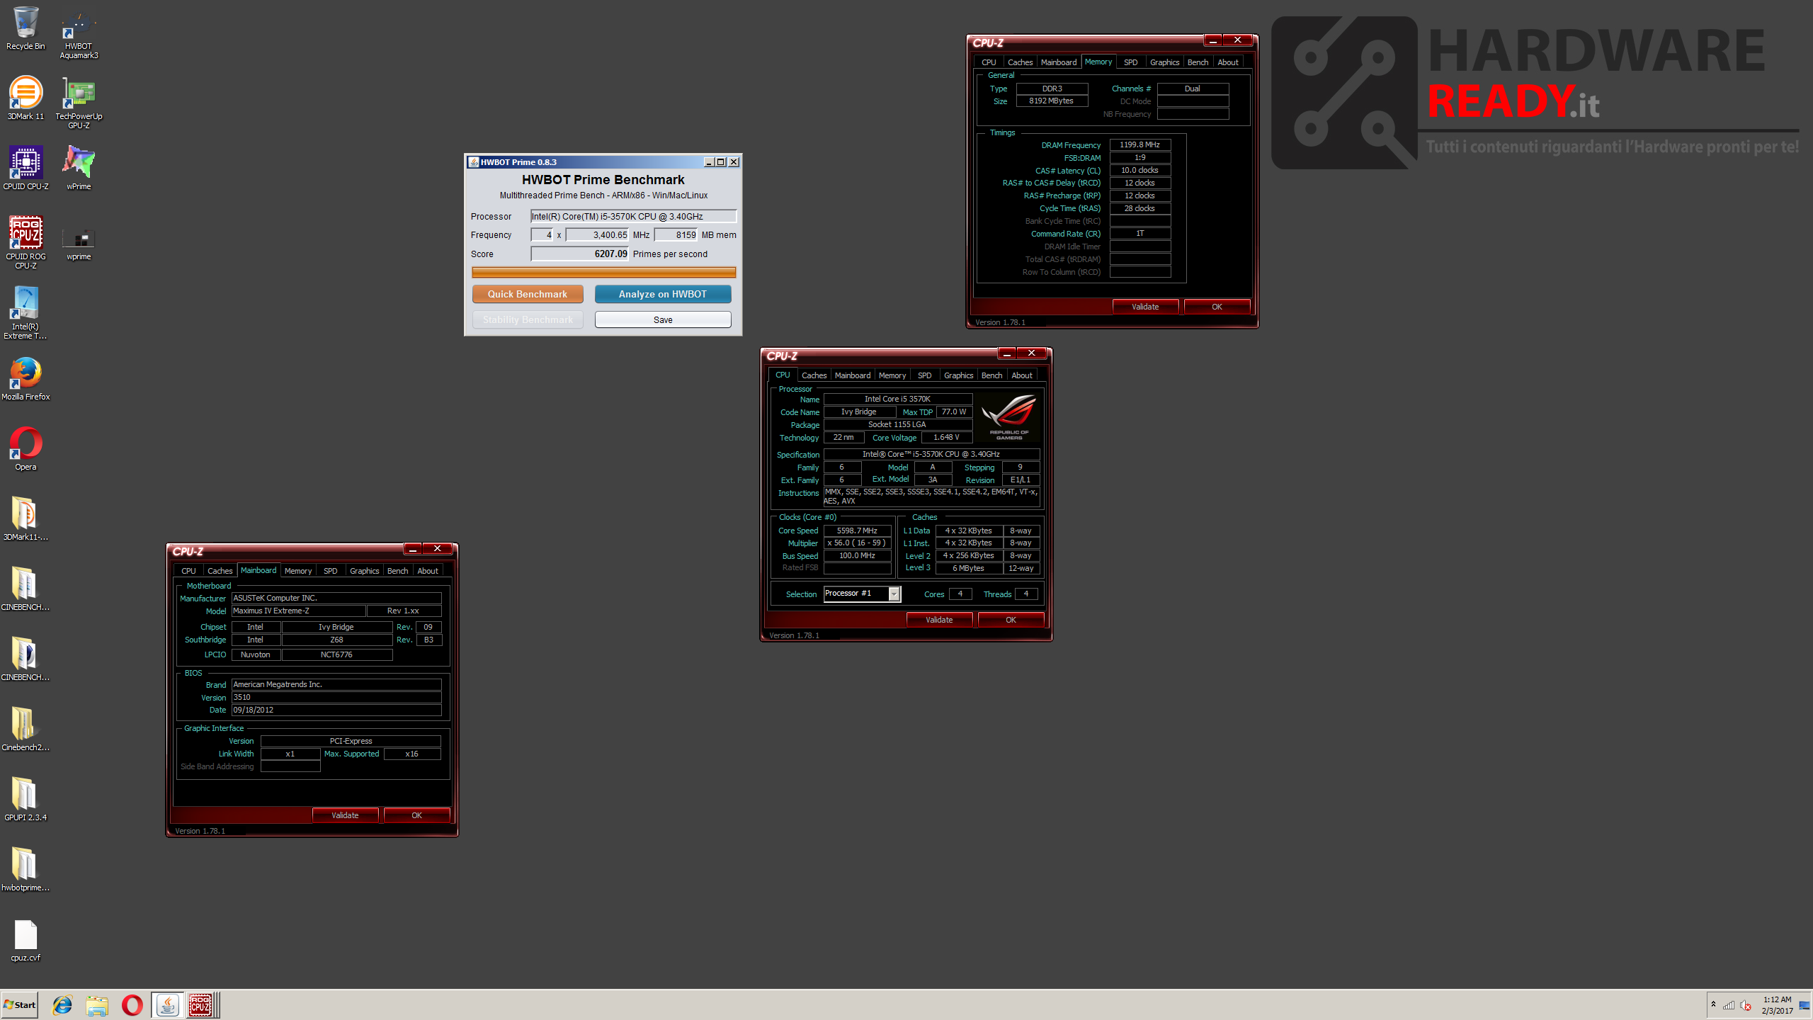
Task: Open the Recycle Bin desktop icon
Action: pos(25,28)
